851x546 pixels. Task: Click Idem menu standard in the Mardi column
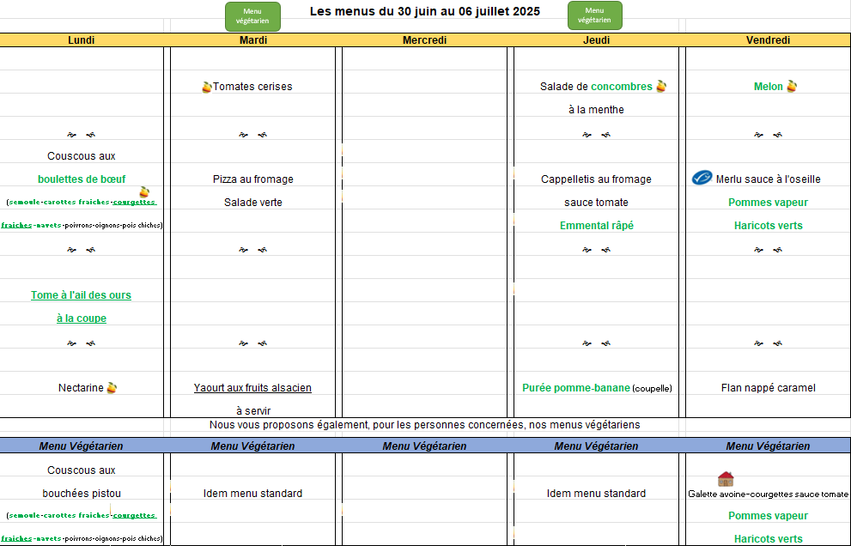pyautogui.click(x=252, y=494)
